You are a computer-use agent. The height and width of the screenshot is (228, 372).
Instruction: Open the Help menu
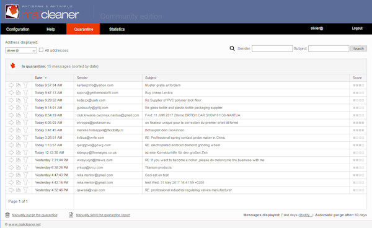pyautogui.click(x=51, y=29)
